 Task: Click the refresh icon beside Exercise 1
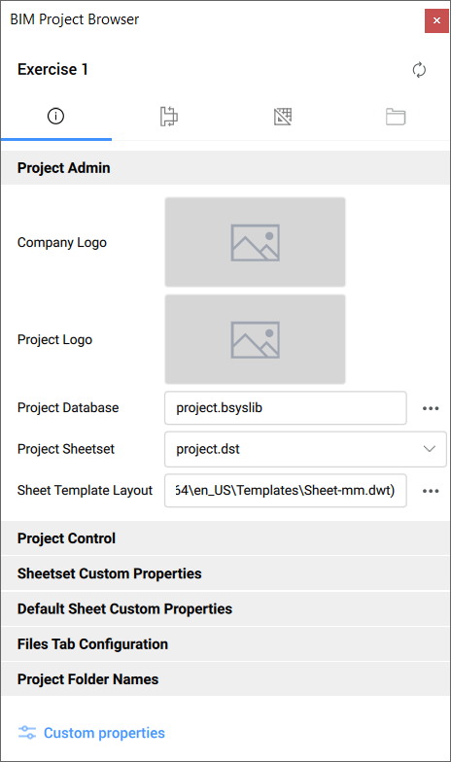coord(419,70)
